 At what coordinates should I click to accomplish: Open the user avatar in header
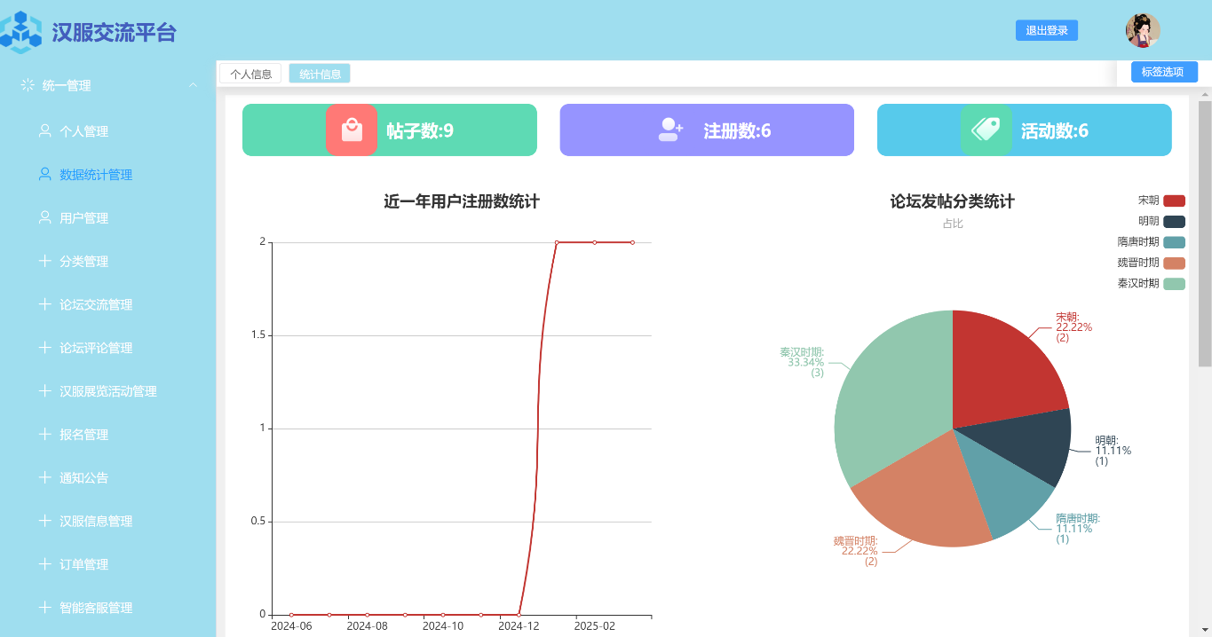coord(1143,30)
